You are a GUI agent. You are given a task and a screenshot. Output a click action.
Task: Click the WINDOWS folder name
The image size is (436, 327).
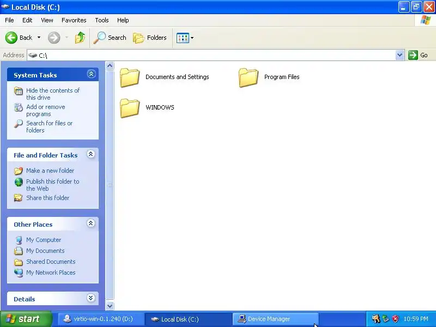pos(160,107)
